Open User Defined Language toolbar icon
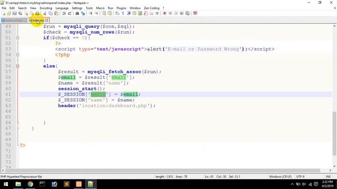Viewport: 337px width, 189px height. [134, 13]
